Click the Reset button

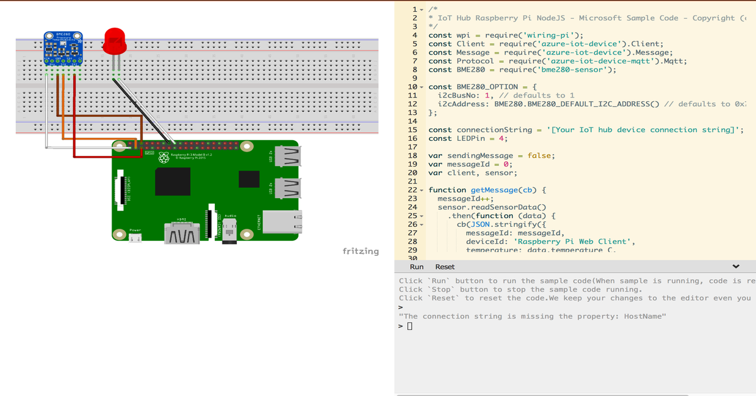445,267
